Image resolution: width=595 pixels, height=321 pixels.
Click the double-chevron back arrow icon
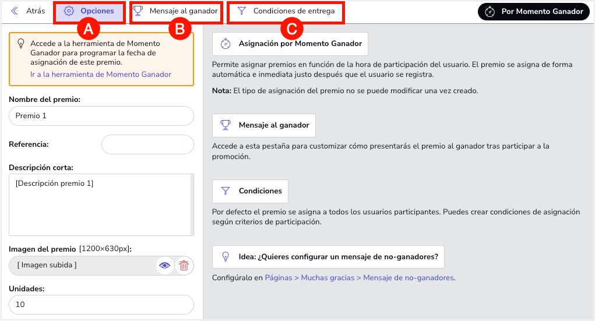point(15,11)
